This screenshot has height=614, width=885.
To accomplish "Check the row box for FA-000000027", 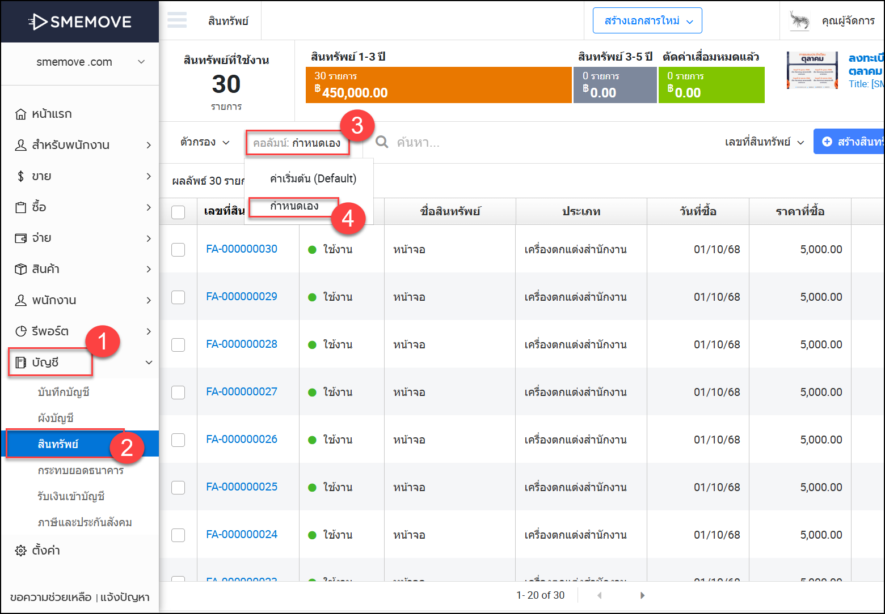I will [178, 392].
